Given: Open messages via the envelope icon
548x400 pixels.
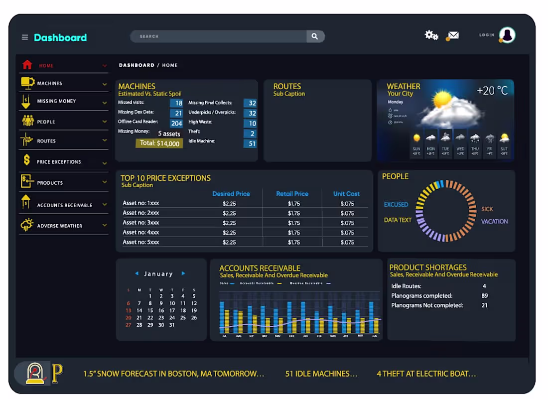Looking at the screenshot, I should point(452,35).
